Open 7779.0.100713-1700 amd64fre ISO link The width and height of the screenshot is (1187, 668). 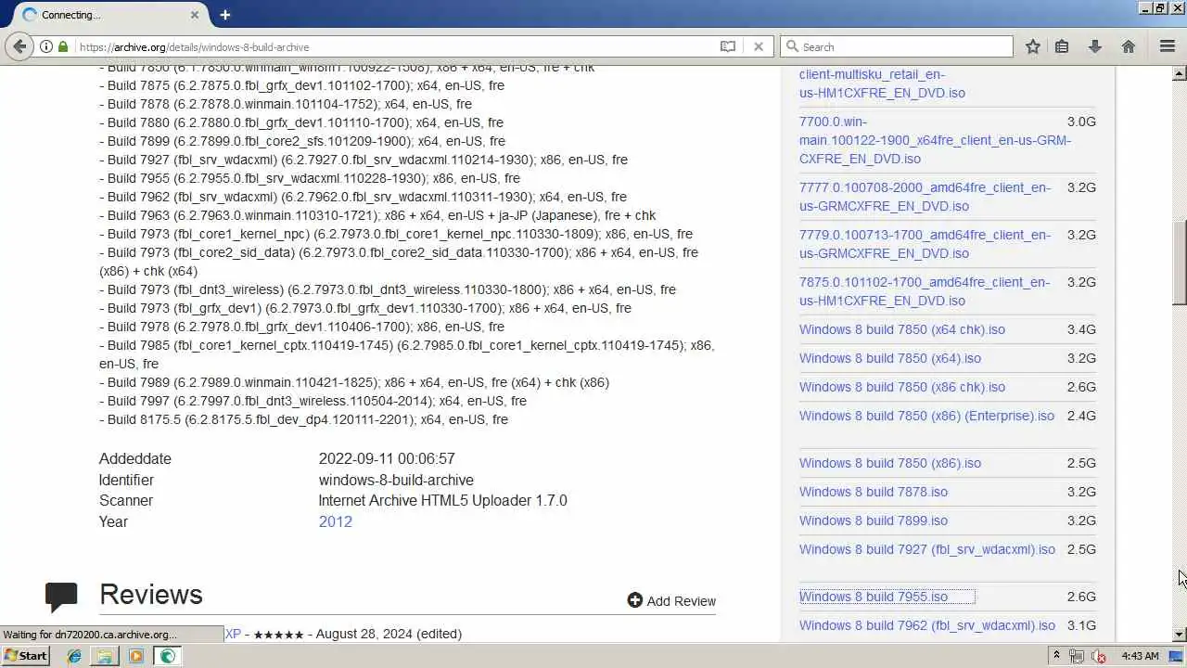tap(925, 244)
